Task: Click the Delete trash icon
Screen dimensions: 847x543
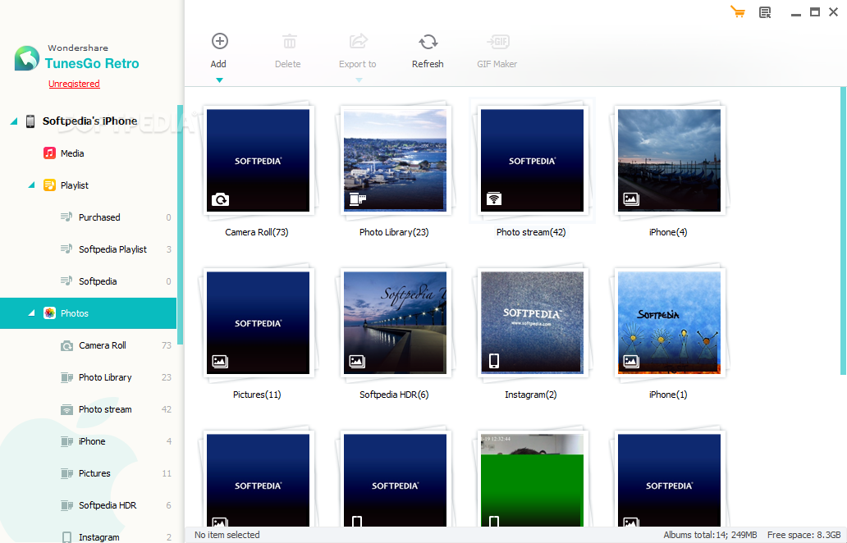Action: tap(289, 41)
